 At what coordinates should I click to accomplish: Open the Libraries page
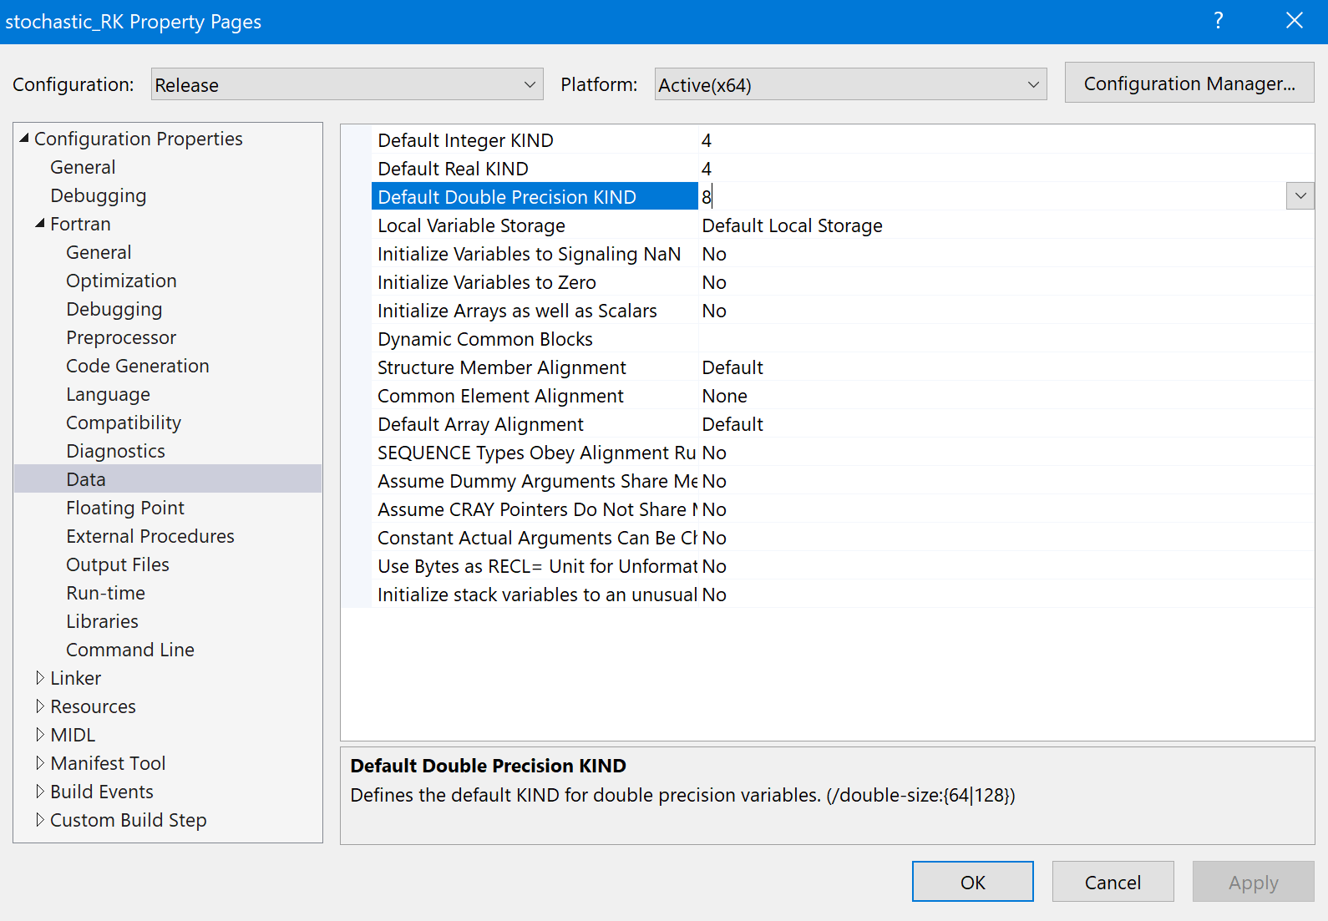click(x=102, y=621)
